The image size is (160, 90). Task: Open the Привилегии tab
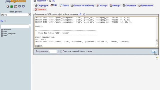click(146, 5)
